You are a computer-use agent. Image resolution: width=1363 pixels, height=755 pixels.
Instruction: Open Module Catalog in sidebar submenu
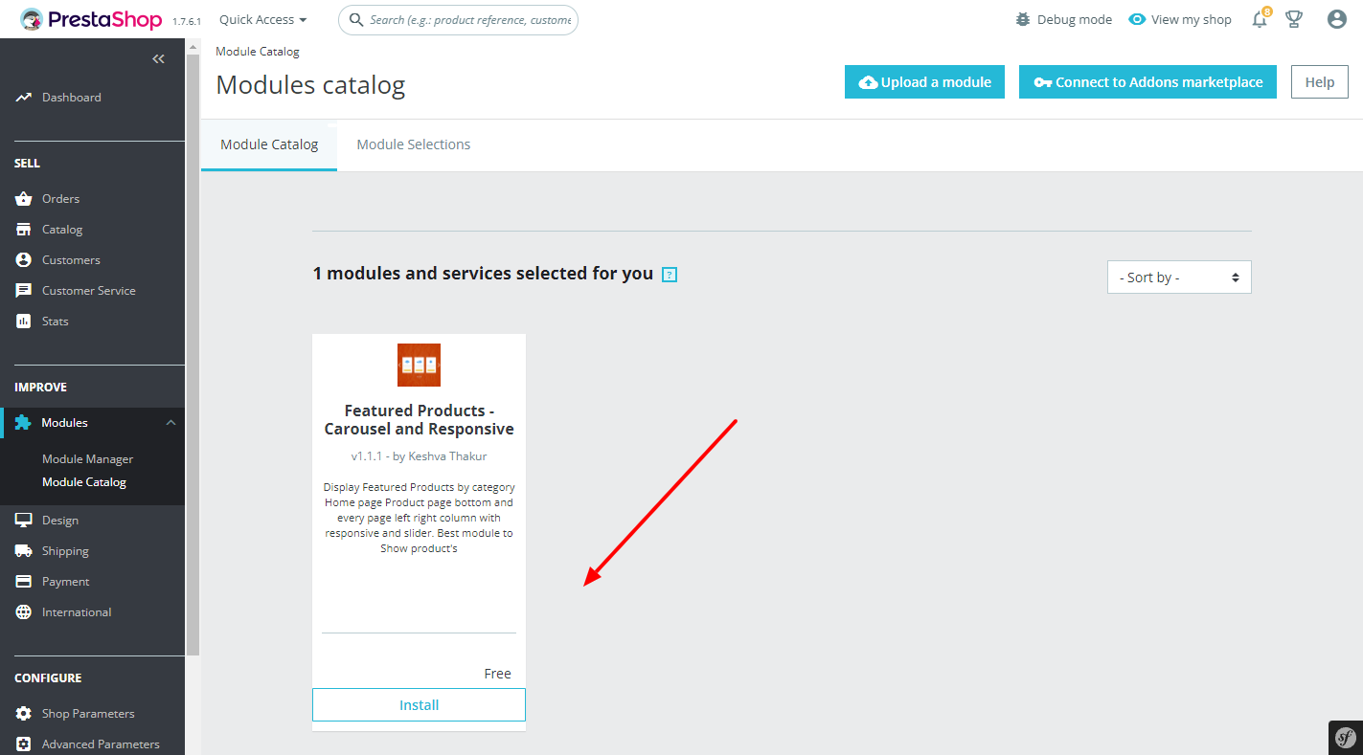[84, 482]
